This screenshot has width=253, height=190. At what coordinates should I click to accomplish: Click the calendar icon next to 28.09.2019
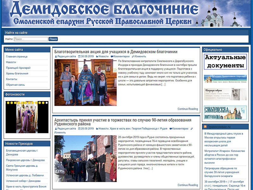[x=79, y=129]
